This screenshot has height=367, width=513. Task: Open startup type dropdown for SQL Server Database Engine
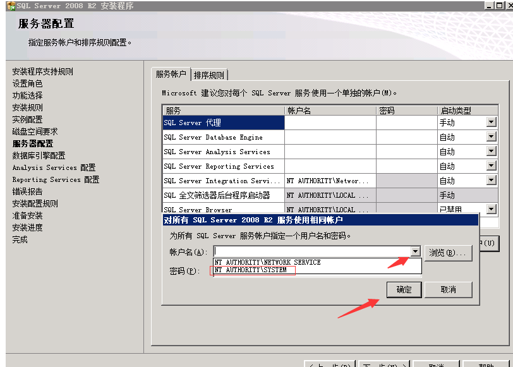pyautogui.click(x=491, y=136)
